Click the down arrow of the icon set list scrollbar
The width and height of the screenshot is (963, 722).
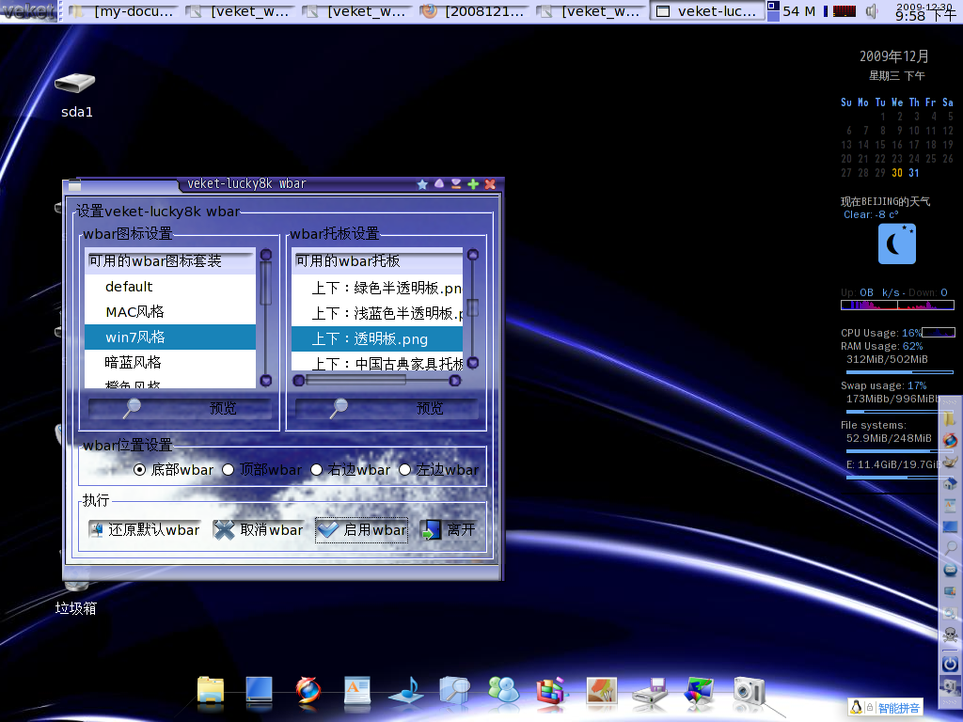coord(266,381)
